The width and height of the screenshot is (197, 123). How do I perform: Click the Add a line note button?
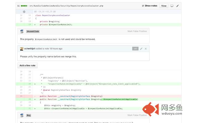click(x=27, y=65)
